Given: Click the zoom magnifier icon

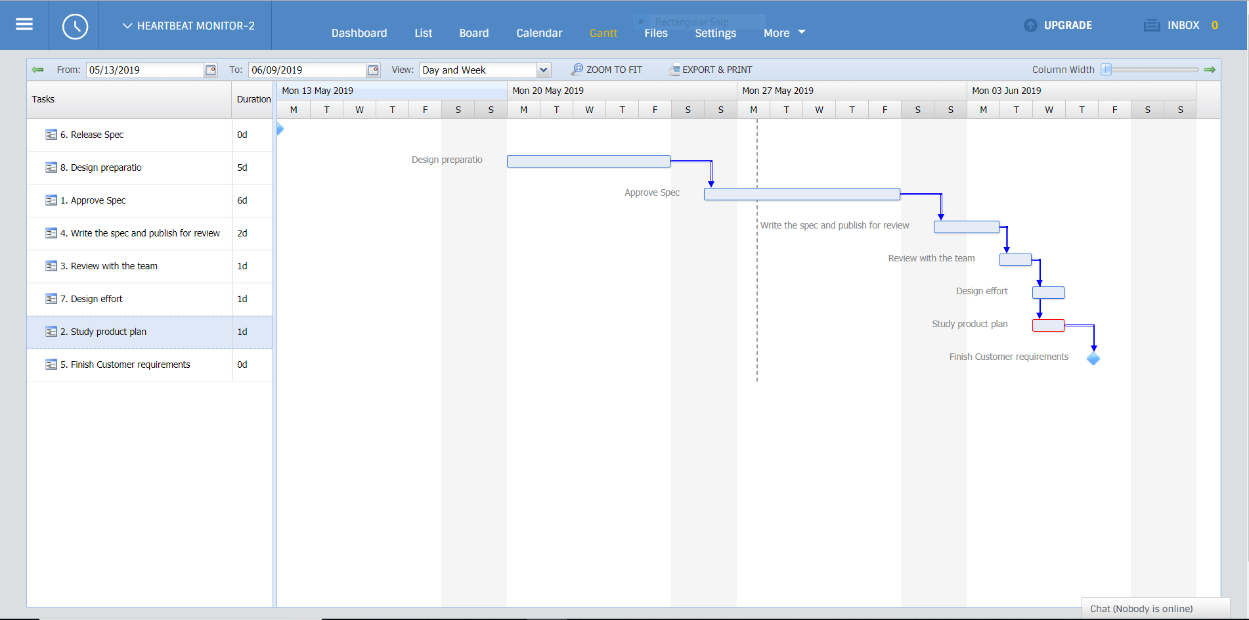Looking at the screenshot, I should pyautogui.click(x=577, y=69).
